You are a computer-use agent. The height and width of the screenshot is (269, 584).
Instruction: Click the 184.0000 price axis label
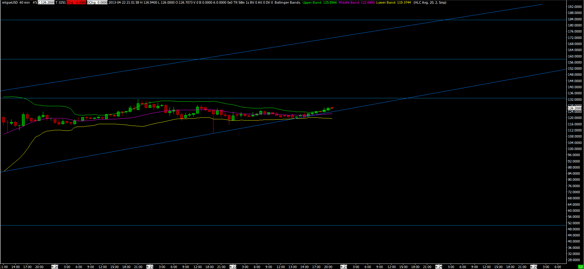(575, 19)
